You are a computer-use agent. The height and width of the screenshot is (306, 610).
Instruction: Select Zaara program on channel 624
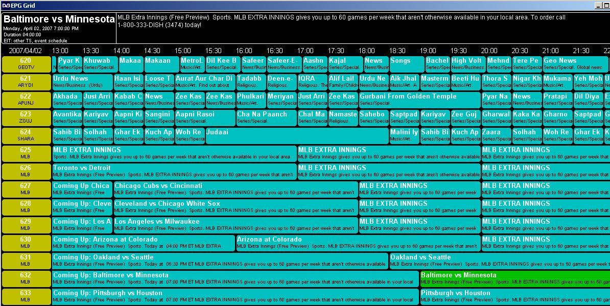(x=496, y=136)
